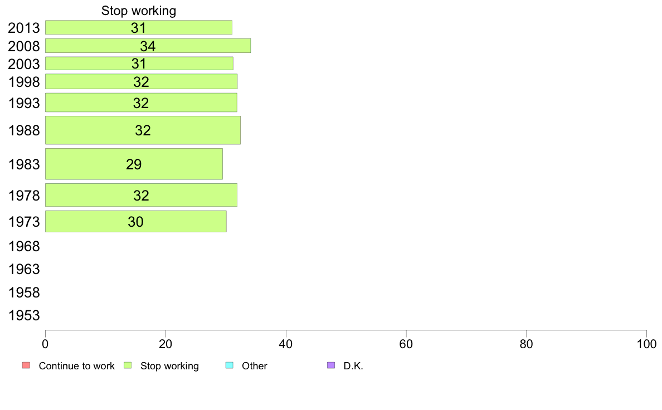Click the green Stop working legend swatch
This screenshot has height=410, width=662.
pyautogui.click(x=128, y=365)
